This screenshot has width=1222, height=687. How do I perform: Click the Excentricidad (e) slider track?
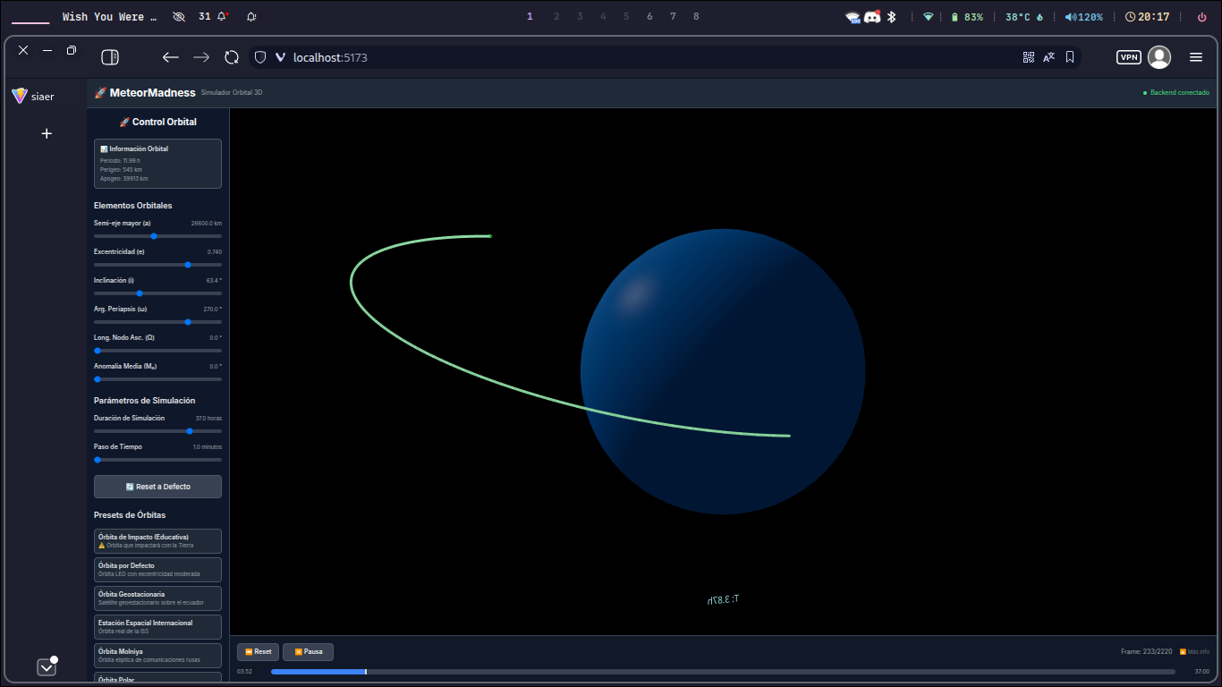point(157,265)
